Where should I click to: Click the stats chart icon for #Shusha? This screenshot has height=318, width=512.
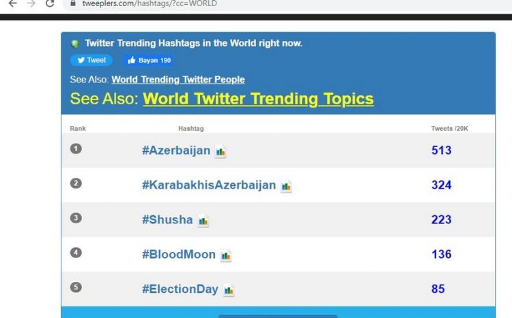[203, 221]
